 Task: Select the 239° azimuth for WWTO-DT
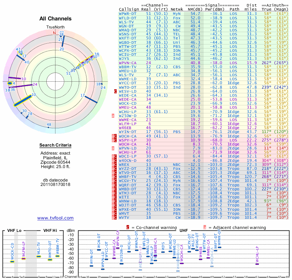click(x=266, y=87)
